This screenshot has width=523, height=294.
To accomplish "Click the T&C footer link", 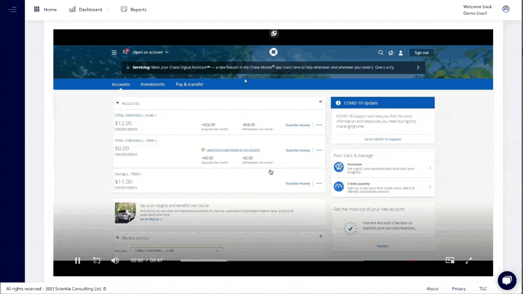I will coord(483,289).
